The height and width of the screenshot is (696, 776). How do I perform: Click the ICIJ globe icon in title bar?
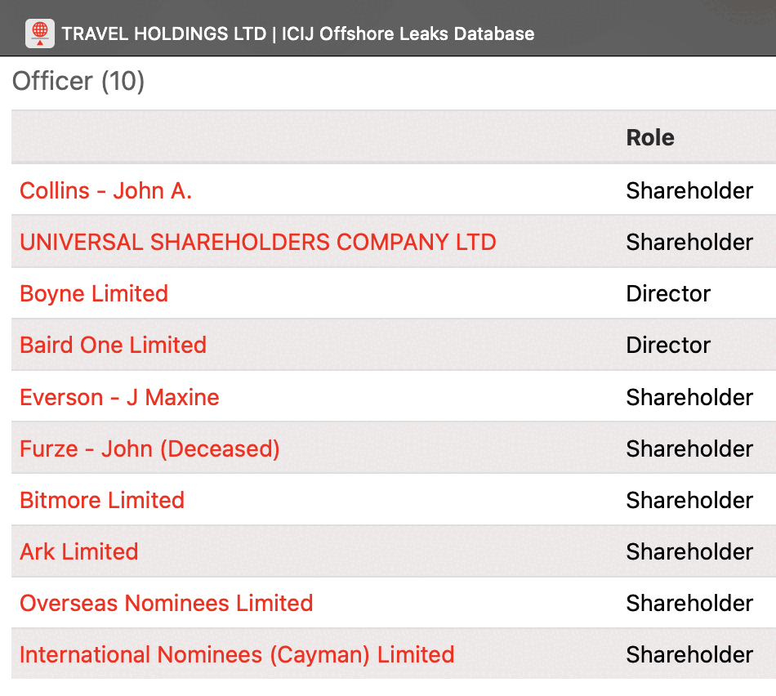click(40, 33)
